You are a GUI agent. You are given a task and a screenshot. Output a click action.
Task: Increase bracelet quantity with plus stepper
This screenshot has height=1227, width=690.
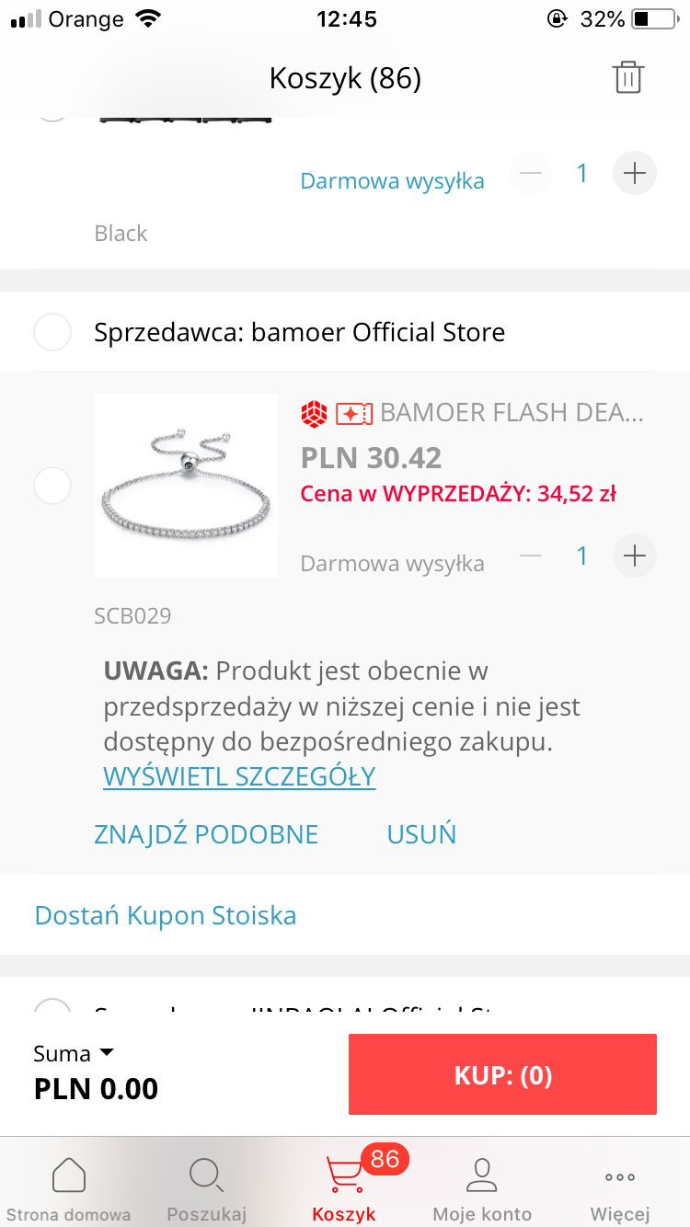[634, 556]
